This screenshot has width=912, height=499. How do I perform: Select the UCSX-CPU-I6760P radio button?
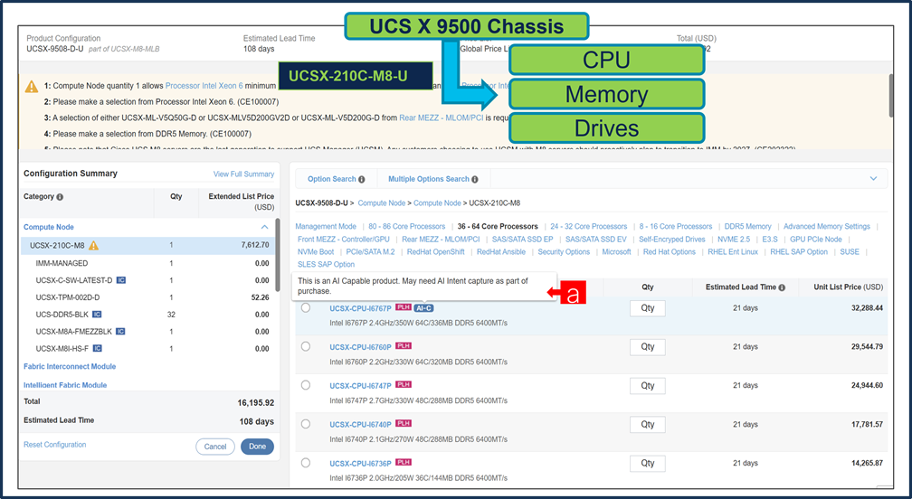(x=306, y=346)
